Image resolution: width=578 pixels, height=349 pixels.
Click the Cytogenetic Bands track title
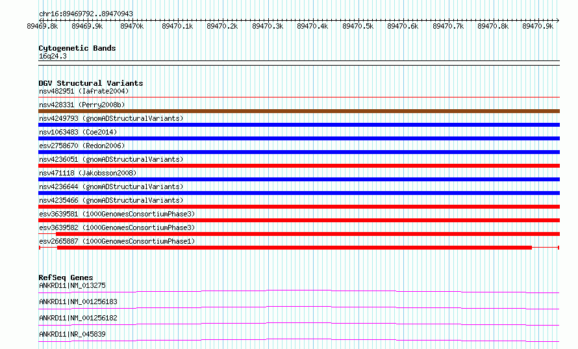[77, 48]
